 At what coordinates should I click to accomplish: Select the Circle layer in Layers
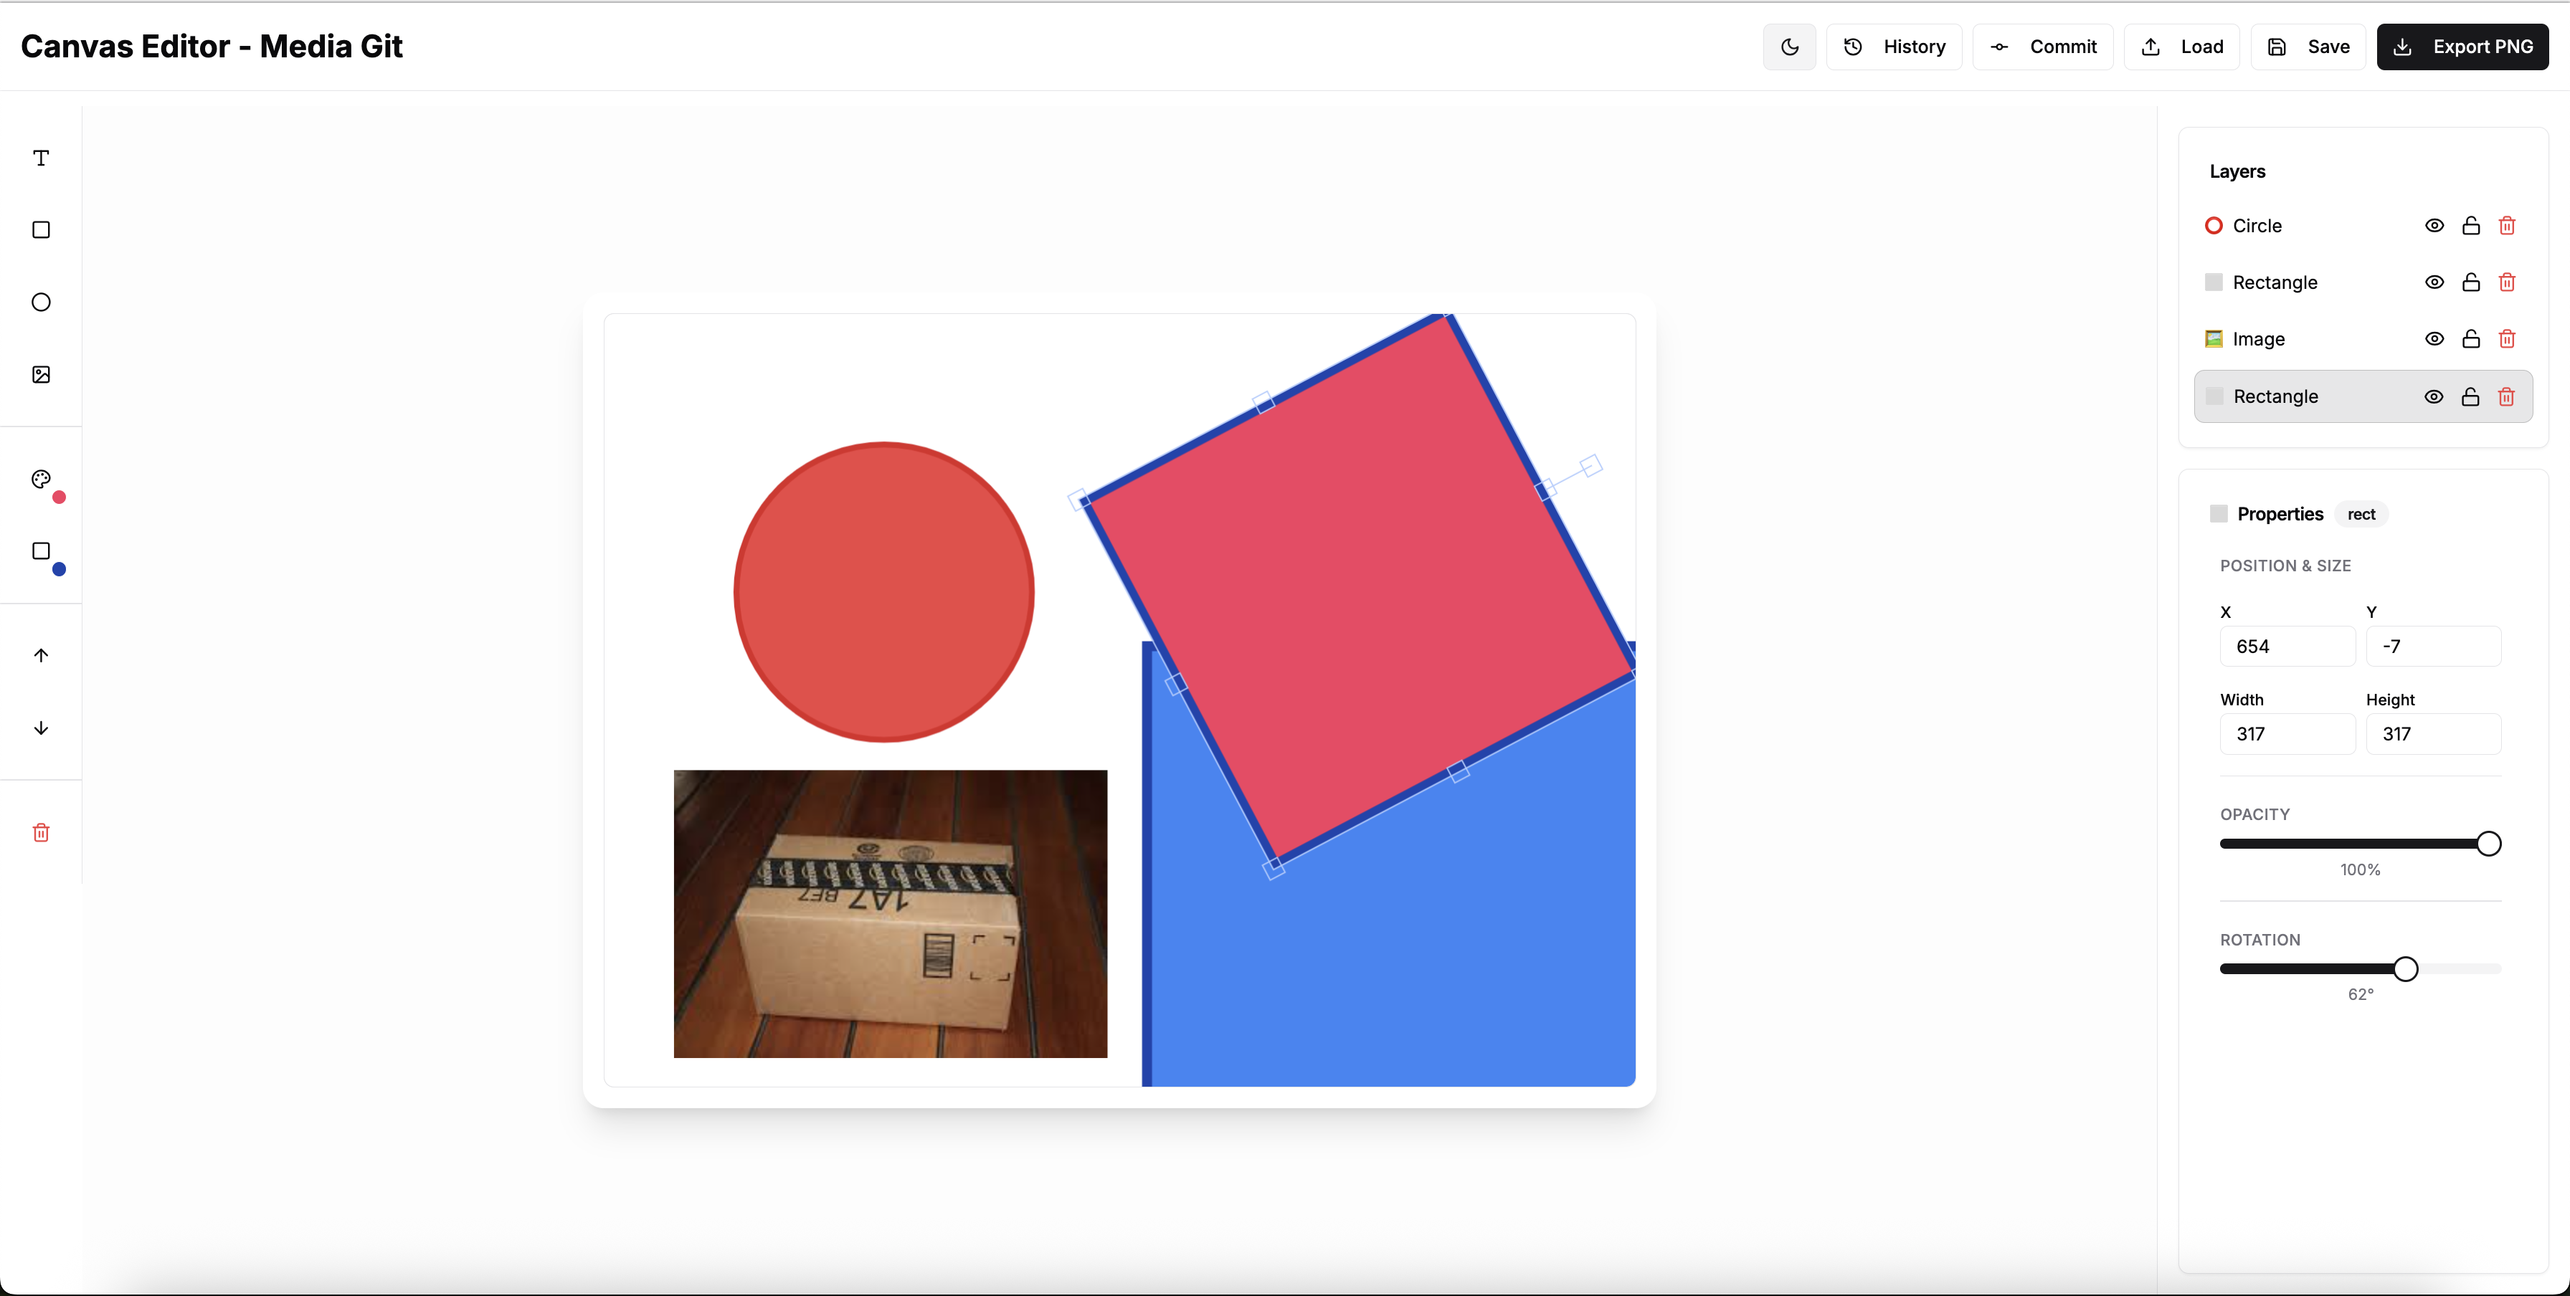coord(2257,225)
